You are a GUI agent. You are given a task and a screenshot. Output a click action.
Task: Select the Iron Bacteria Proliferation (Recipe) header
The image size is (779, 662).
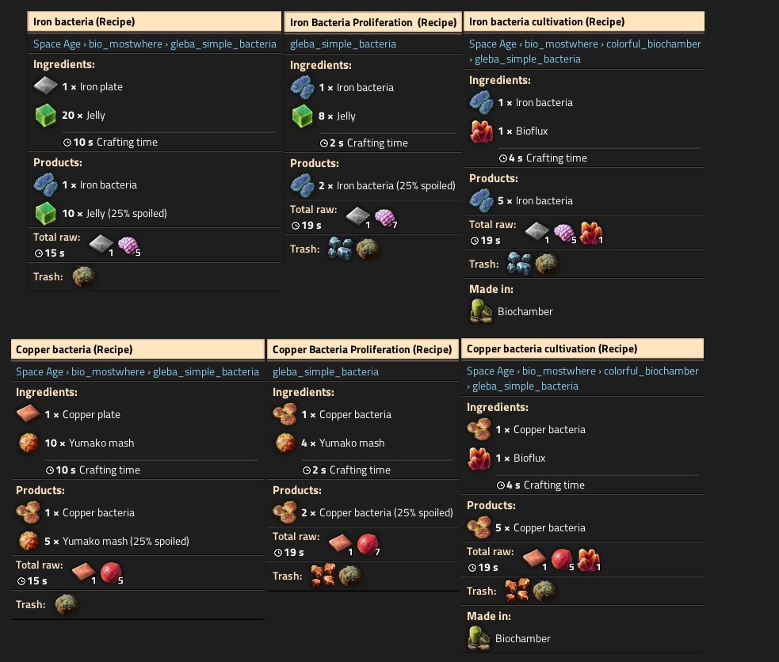pyautogui.click(x=372, y=22)
